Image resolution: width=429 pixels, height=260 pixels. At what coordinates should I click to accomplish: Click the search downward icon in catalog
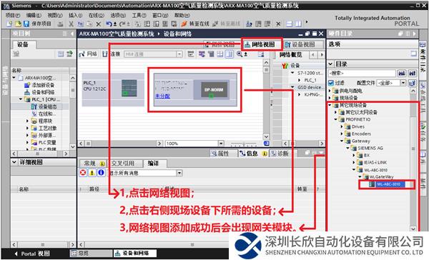click(402, 74)
